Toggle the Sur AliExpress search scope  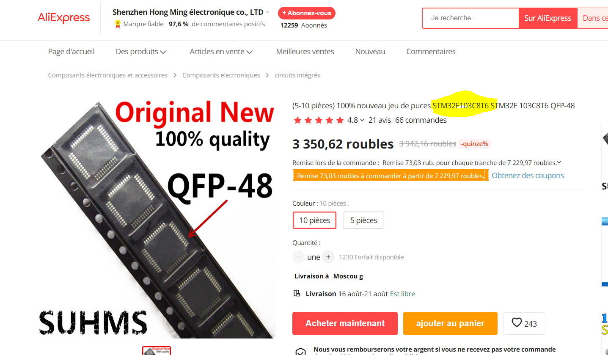point(547,18)
